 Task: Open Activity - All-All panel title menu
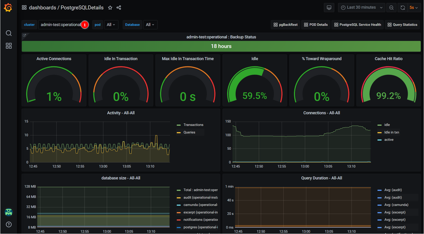[x=121, y=113]
